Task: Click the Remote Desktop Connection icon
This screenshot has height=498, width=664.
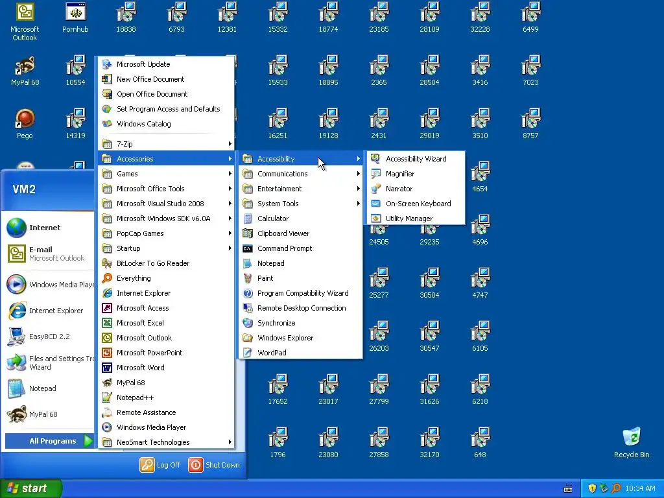Action: click(x=248, y=308)
